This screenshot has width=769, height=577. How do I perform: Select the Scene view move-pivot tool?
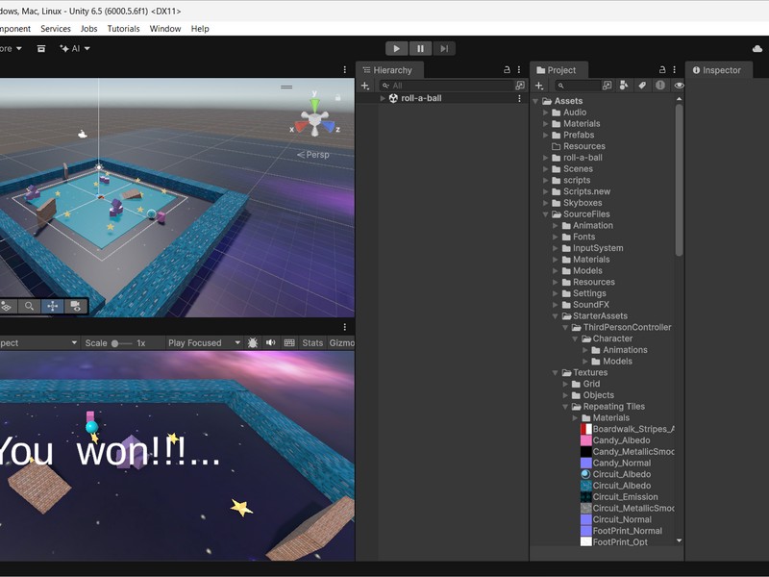pyautogui.click(x=53, y=306)
